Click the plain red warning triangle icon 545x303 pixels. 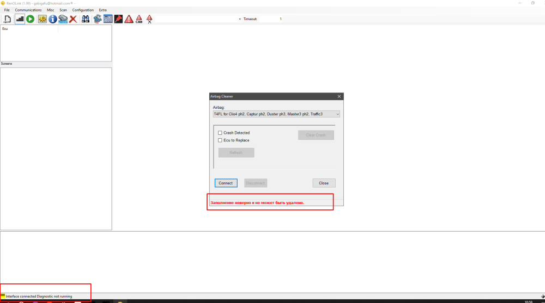[x=129, y=19]
